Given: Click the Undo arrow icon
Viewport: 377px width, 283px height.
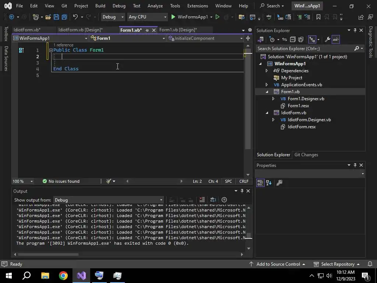Looking at the screenshot, I should click(x=75, y=17).
